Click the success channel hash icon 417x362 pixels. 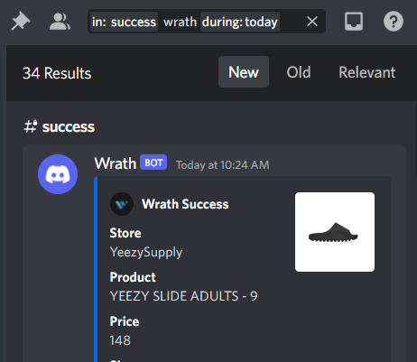pyautogui.click(x=31, y=126)
